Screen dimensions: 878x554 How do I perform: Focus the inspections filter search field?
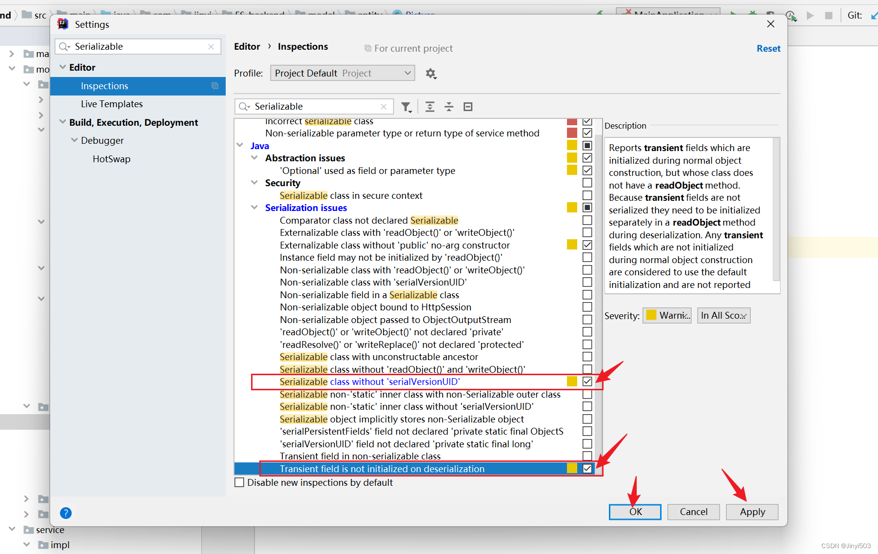[x=314, y=107]
